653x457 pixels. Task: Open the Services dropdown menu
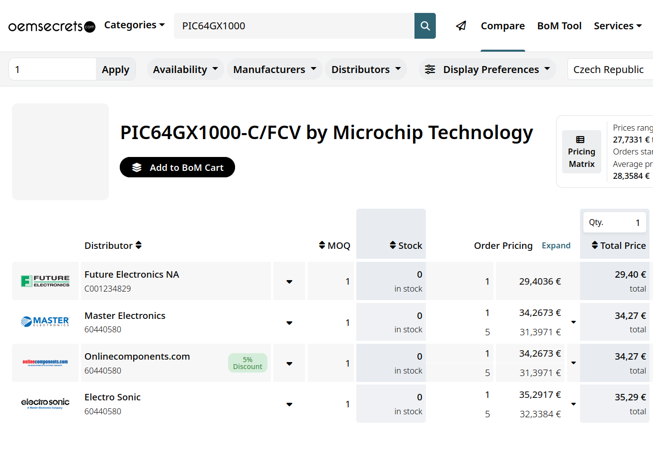(618, 26)
